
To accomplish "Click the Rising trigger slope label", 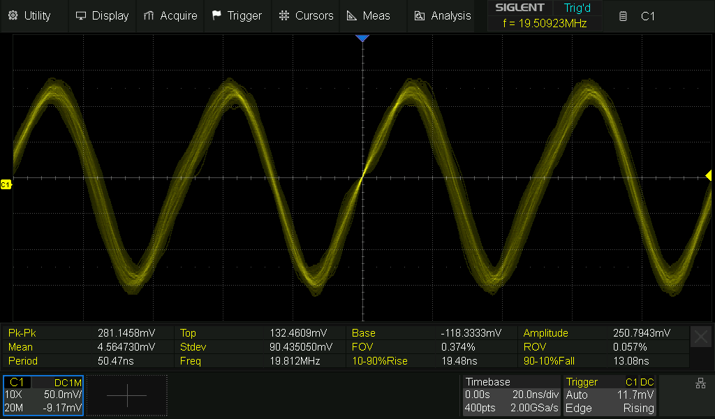I will pyautogui.click(x=638, y=408).
